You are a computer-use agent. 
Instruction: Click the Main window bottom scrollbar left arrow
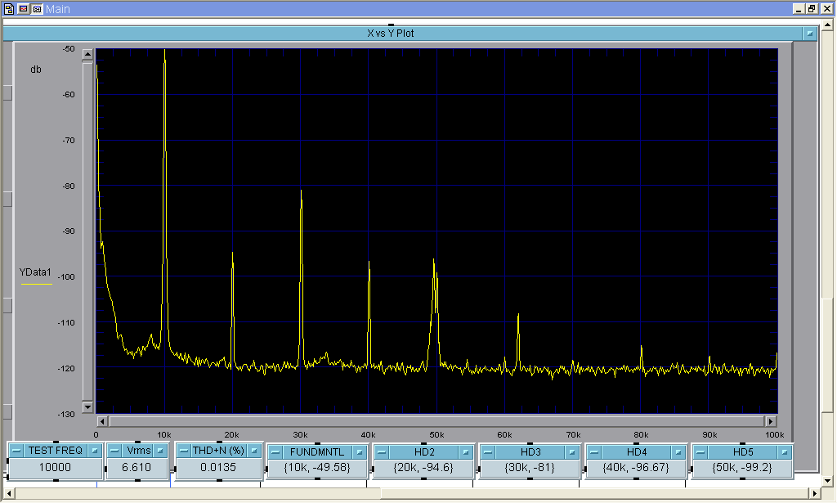[8, 493]
